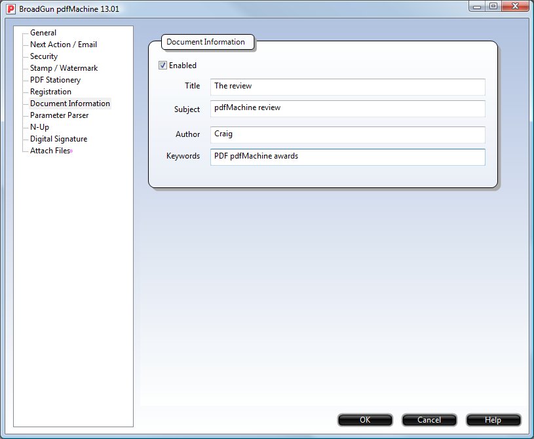Click in the Keywords input box
The image size is (534, 439).
tap(347, 157)
